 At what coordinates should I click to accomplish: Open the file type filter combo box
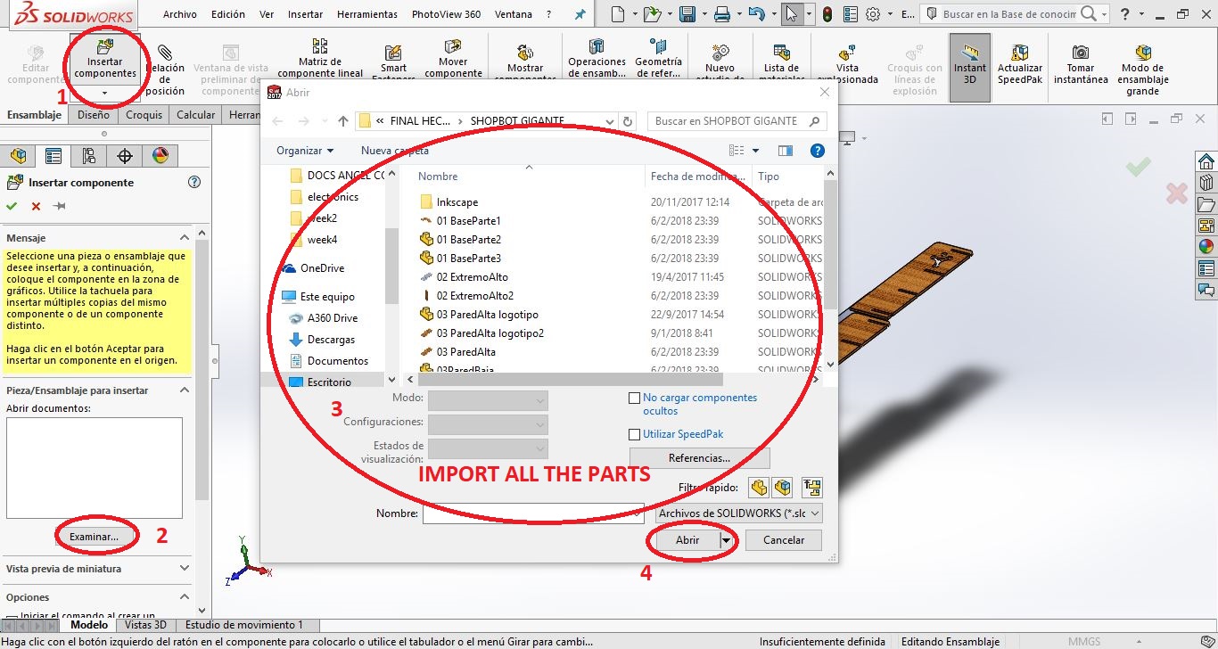point(738,513)
